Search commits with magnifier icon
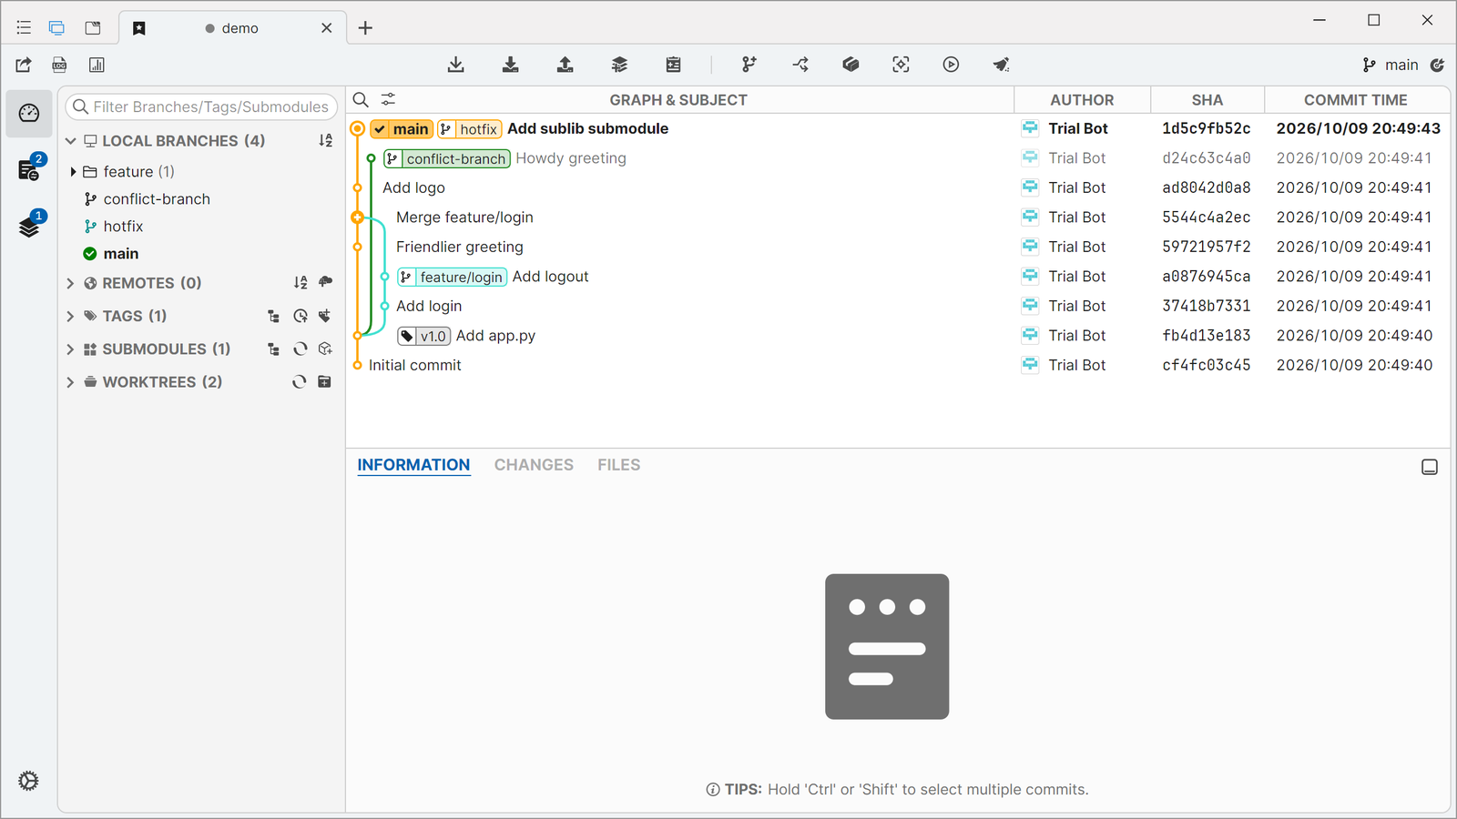This screenshot has height=819, width=1457. tap(361, 100)
